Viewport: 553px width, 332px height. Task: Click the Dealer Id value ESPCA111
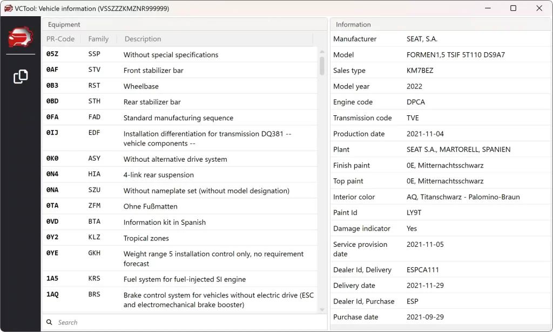[x=422, y=270]
